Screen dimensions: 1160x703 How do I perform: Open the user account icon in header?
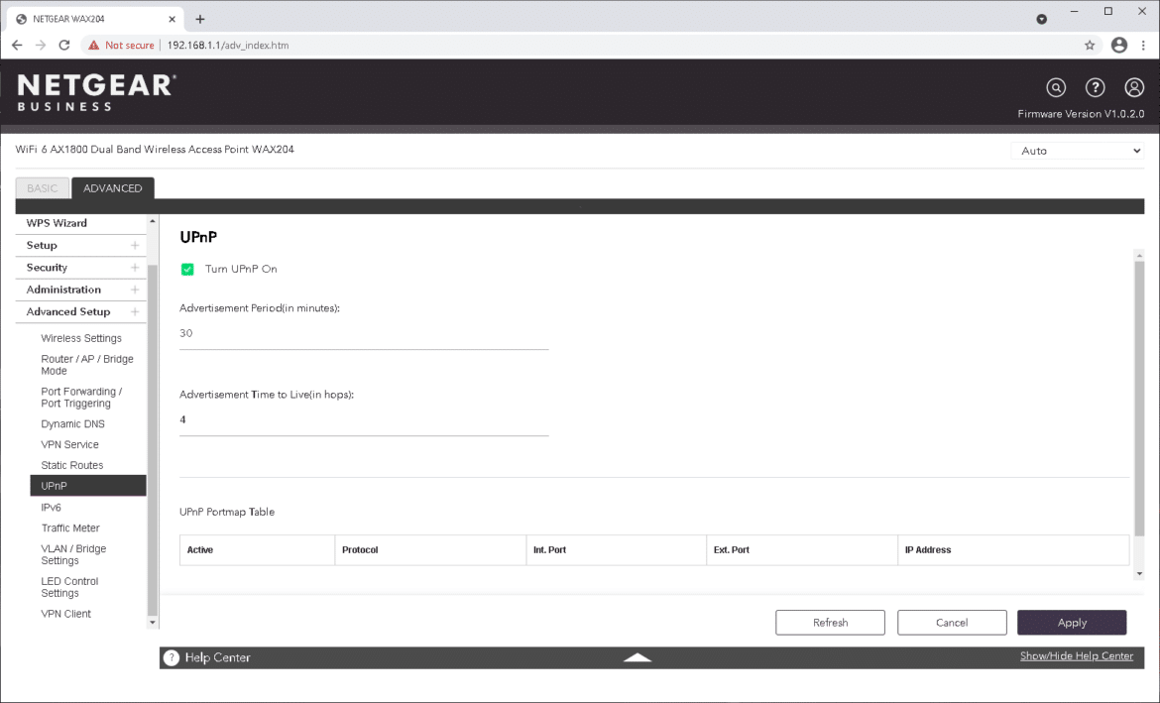[x=1134, y=87]
